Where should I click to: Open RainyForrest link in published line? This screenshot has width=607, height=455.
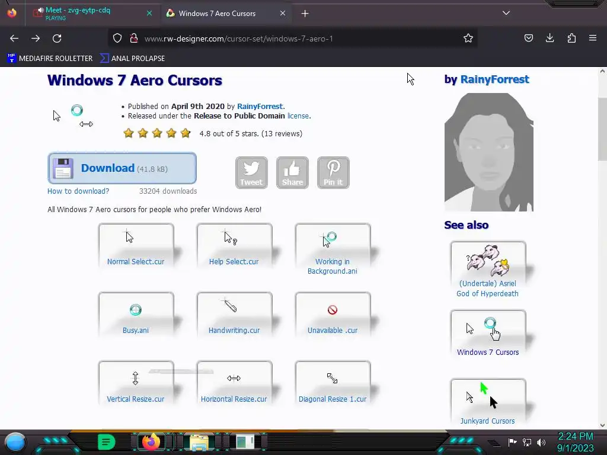(x=260, y=107)
